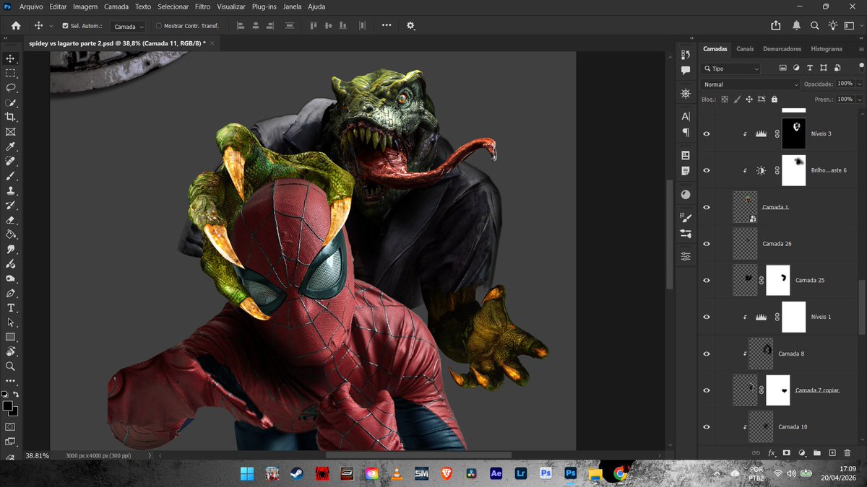Create a new group folder
This screenshot has width=867, height=487.
point(817,452)
